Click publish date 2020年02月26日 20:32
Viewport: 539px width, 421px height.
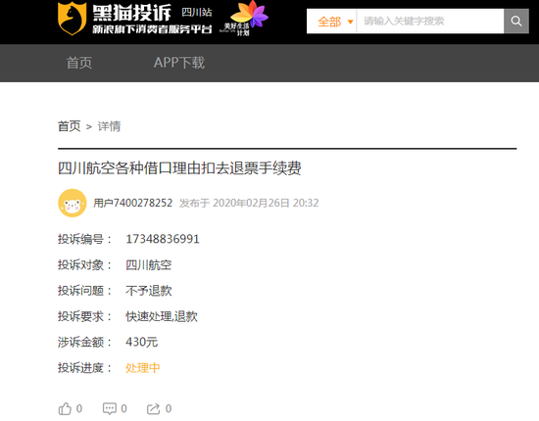(x=266, y=203)
